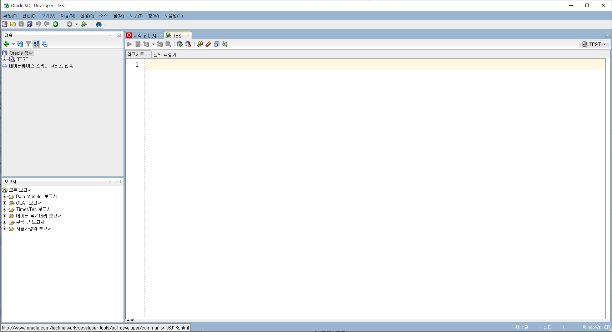Click the Undo arrow icon

(x=38, y=24)
